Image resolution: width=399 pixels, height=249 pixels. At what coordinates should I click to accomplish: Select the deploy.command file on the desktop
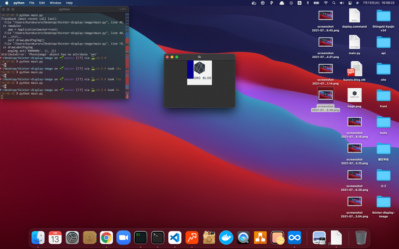tap(354, 16)
